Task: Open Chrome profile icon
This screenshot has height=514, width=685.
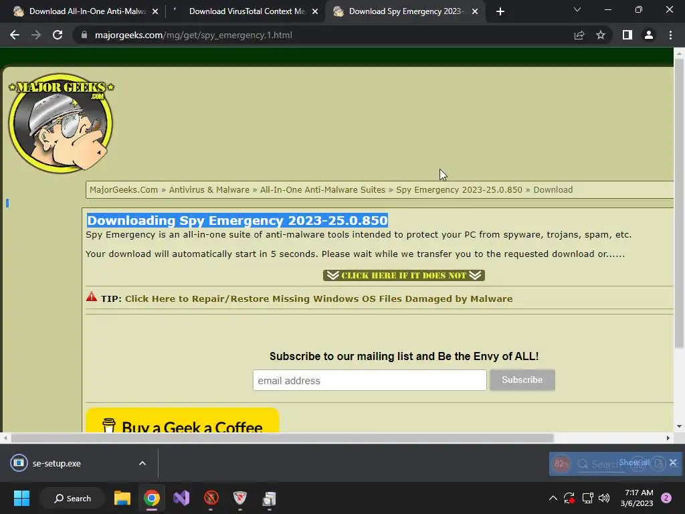Action: [649, 35]
